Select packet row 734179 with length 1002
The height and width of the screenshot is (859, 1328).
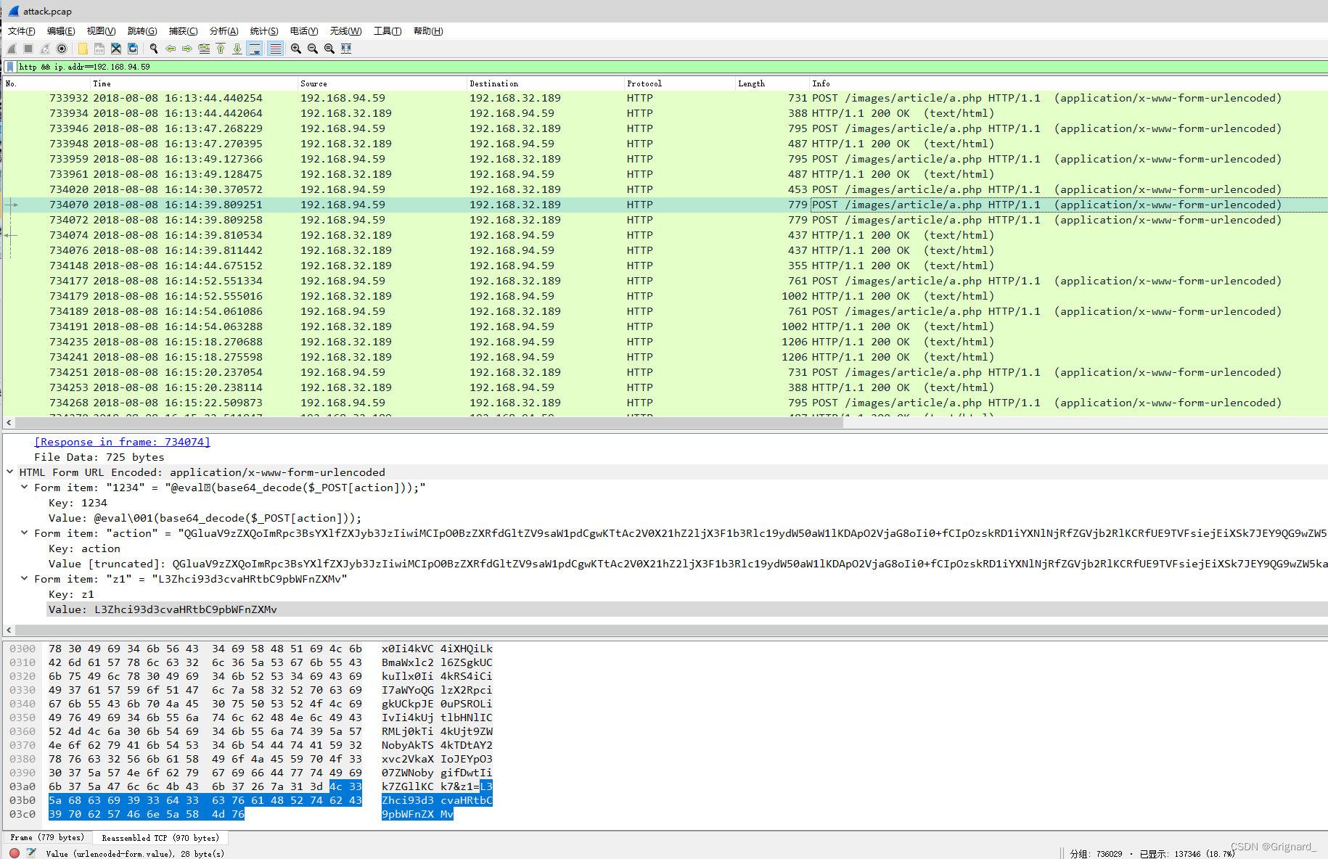pos(665,296)
